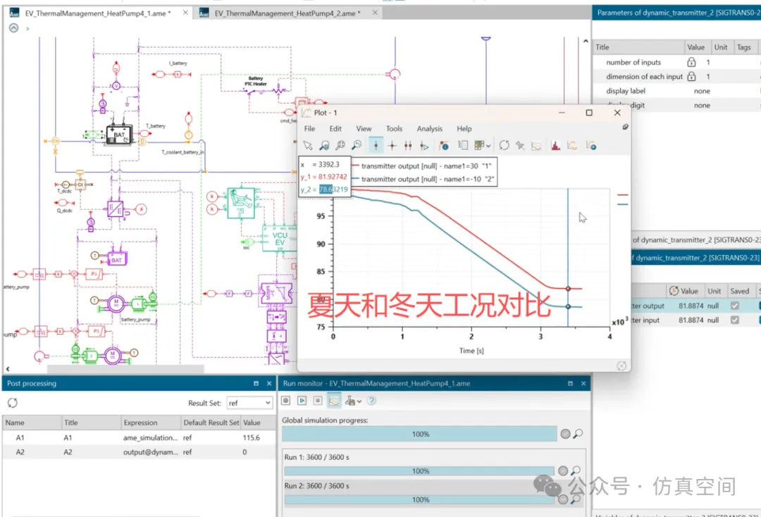
Task: Click the Value column header in Post processing
Action: coord(252,423)
